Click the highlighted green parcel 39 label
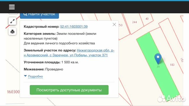Image resolution: width=189 pixels, height=106 pixels. (158, 67)
